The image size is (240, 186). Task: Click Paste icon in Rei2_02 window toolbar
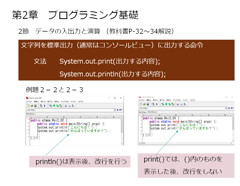73,106
